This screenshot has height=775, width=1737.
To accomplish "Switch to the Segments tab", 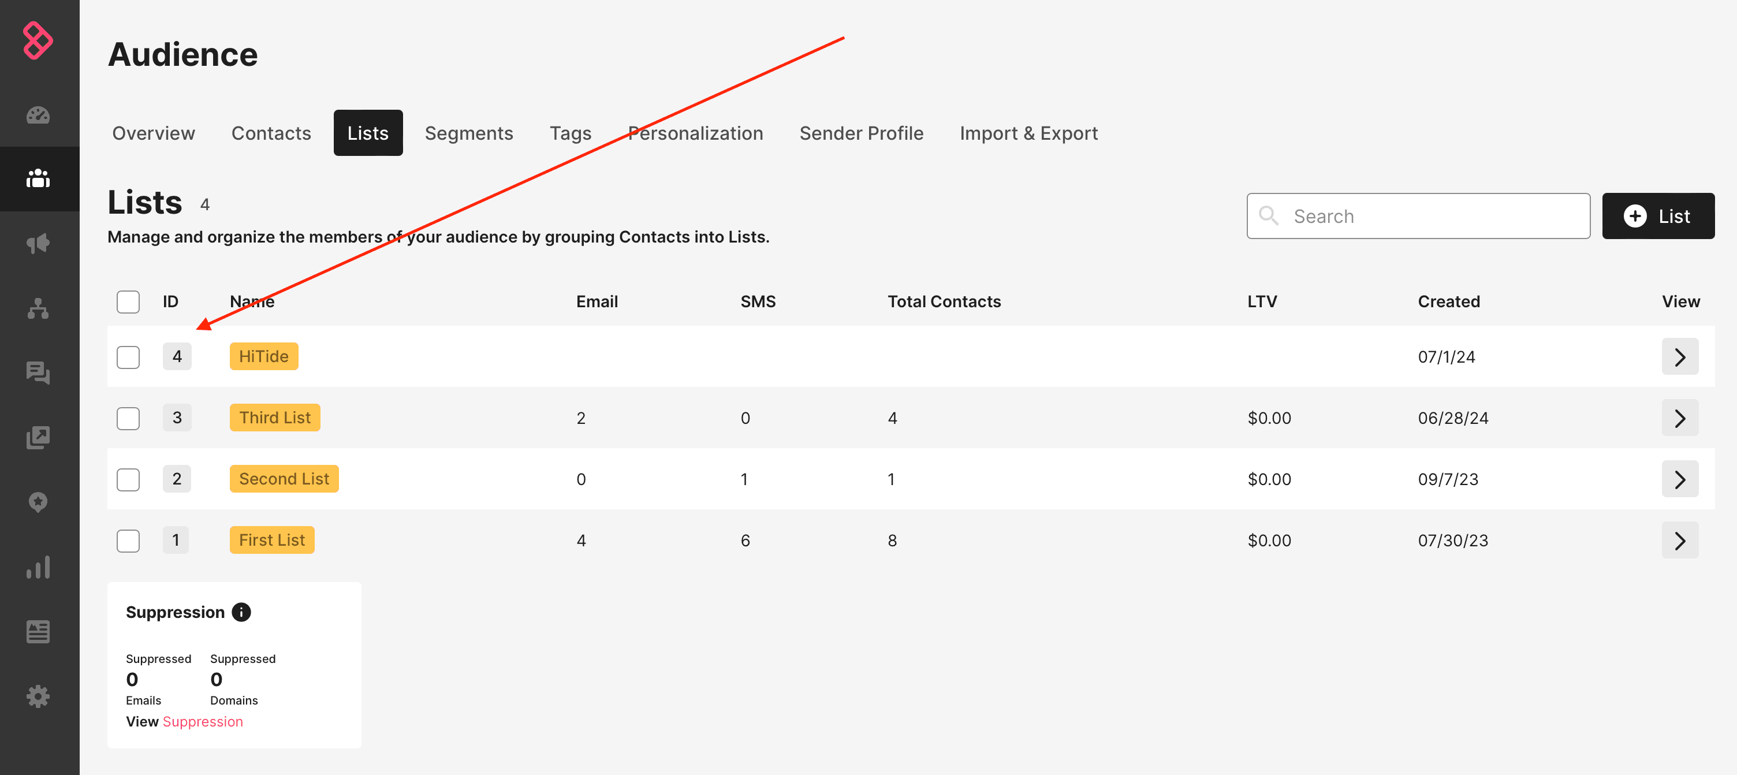I will [x=468, y=133].
